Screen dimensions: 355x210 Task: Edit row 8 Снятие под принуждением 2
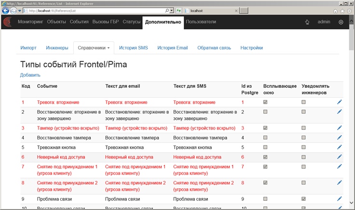pyautogui.click(x=339, y=182)
